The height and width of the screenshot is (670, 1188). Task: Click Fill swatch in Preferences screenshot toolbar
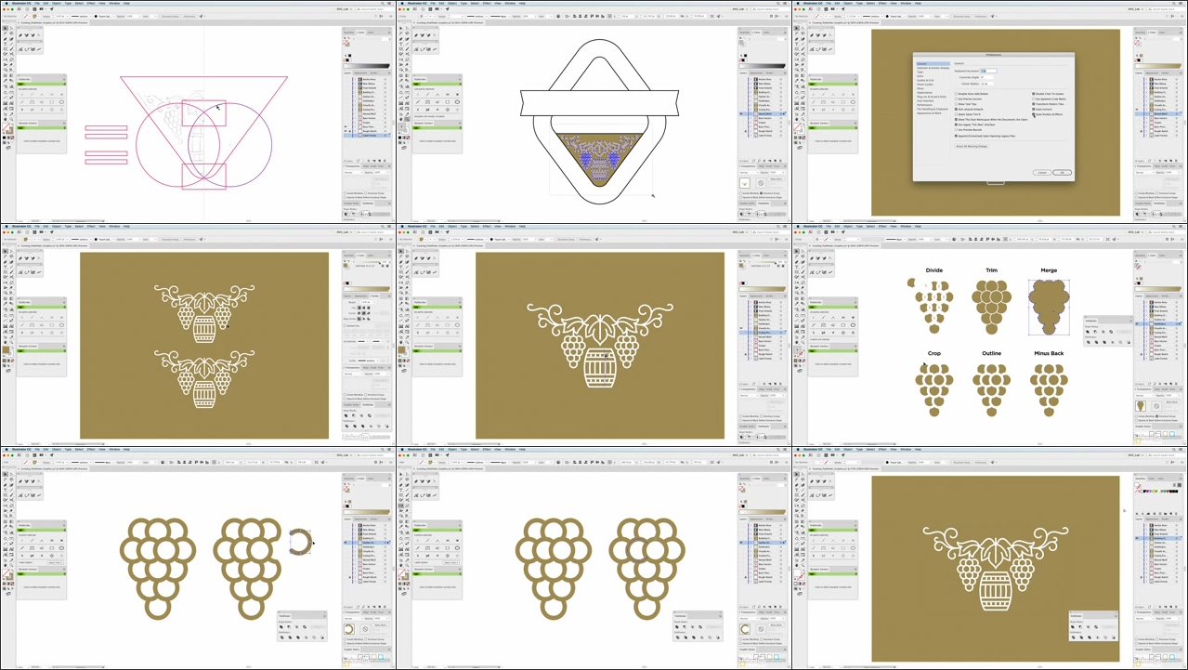coord(797,126)
